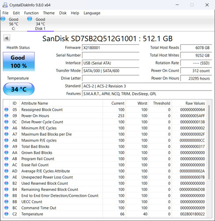Click the Attribute Name column header
Viewport: 215px width, 221px height.
click(61, 103)
